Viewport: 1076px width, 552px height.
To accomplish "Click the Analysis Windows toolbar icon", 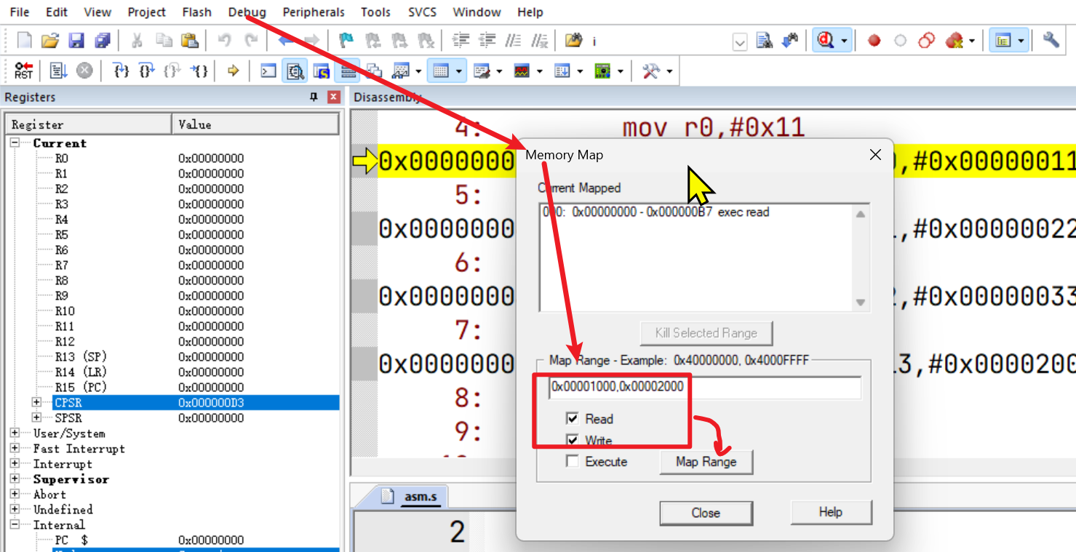I will click(522, 71).
